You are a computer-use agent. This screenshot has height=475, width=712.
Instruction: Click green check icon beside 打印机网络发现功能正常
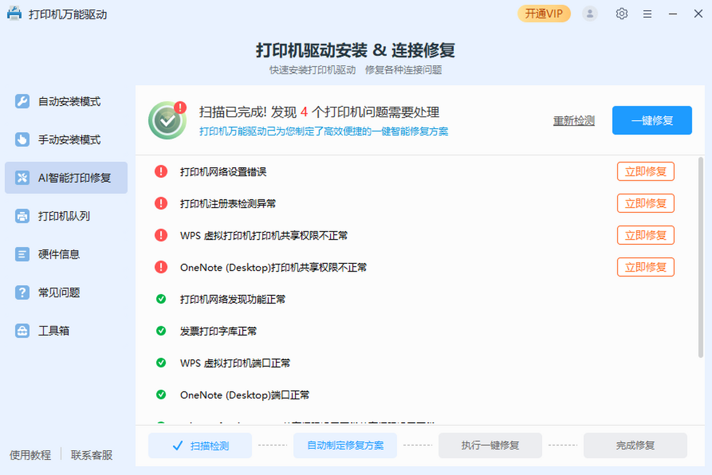coord(161,299)
